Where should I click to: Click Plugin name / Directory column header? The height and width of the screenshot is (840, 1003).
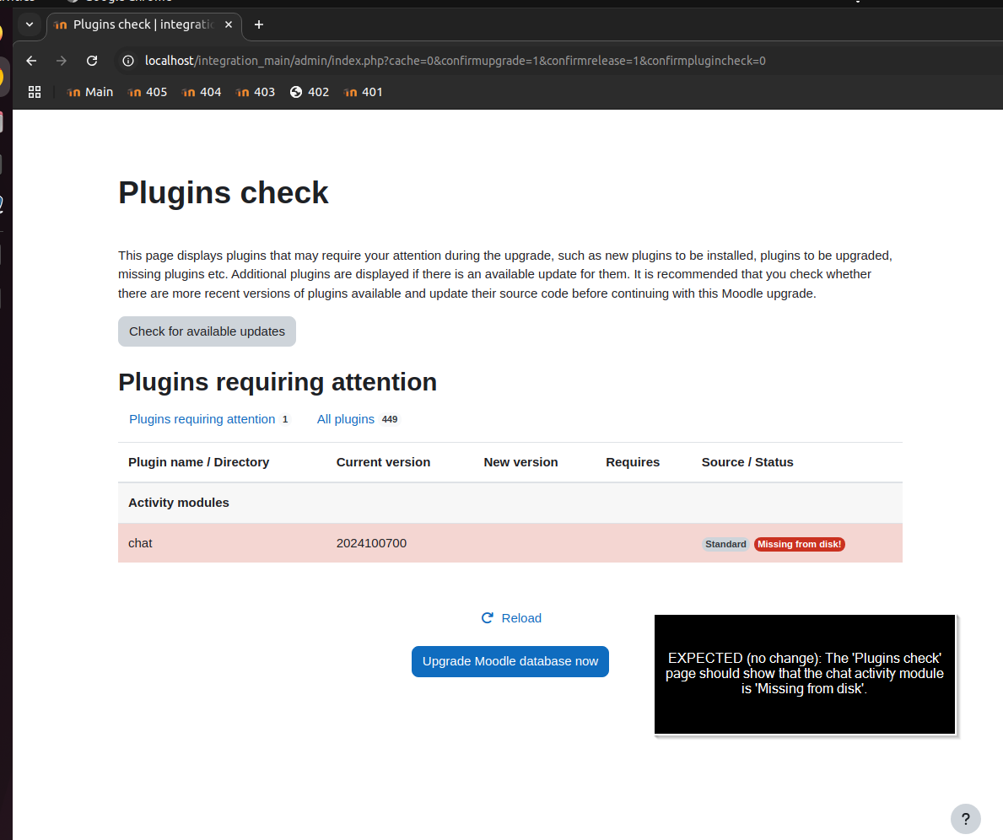tap(198, 462)
